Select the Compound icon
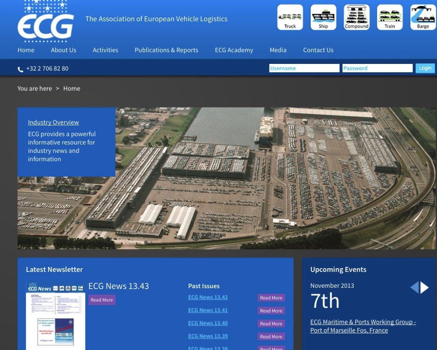The width and height of the screenshot is (437, 350). coord(356,17)
